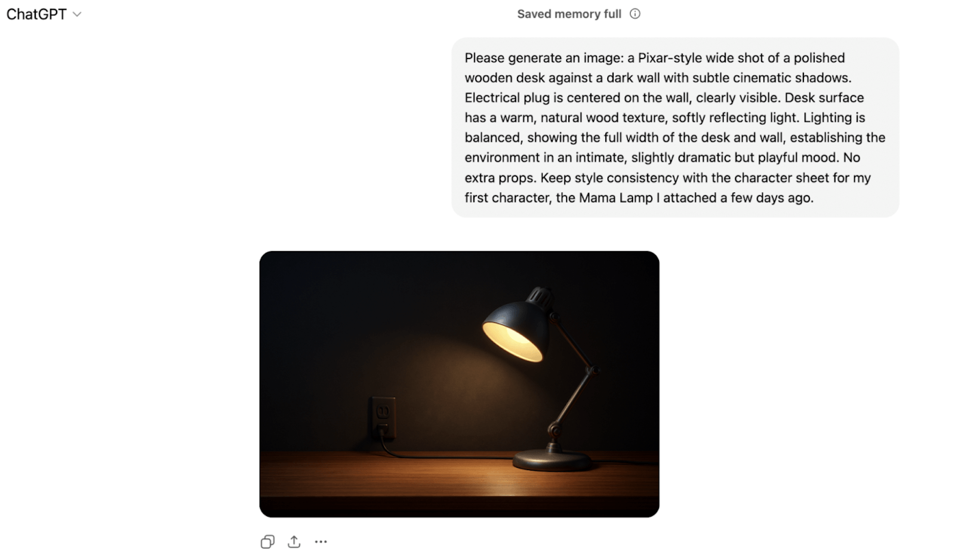Click the wall outlet in the generated image
Image resolution: width=955 pixels, height=556 pixels.
pyautogui.click(x=382, y=417)
